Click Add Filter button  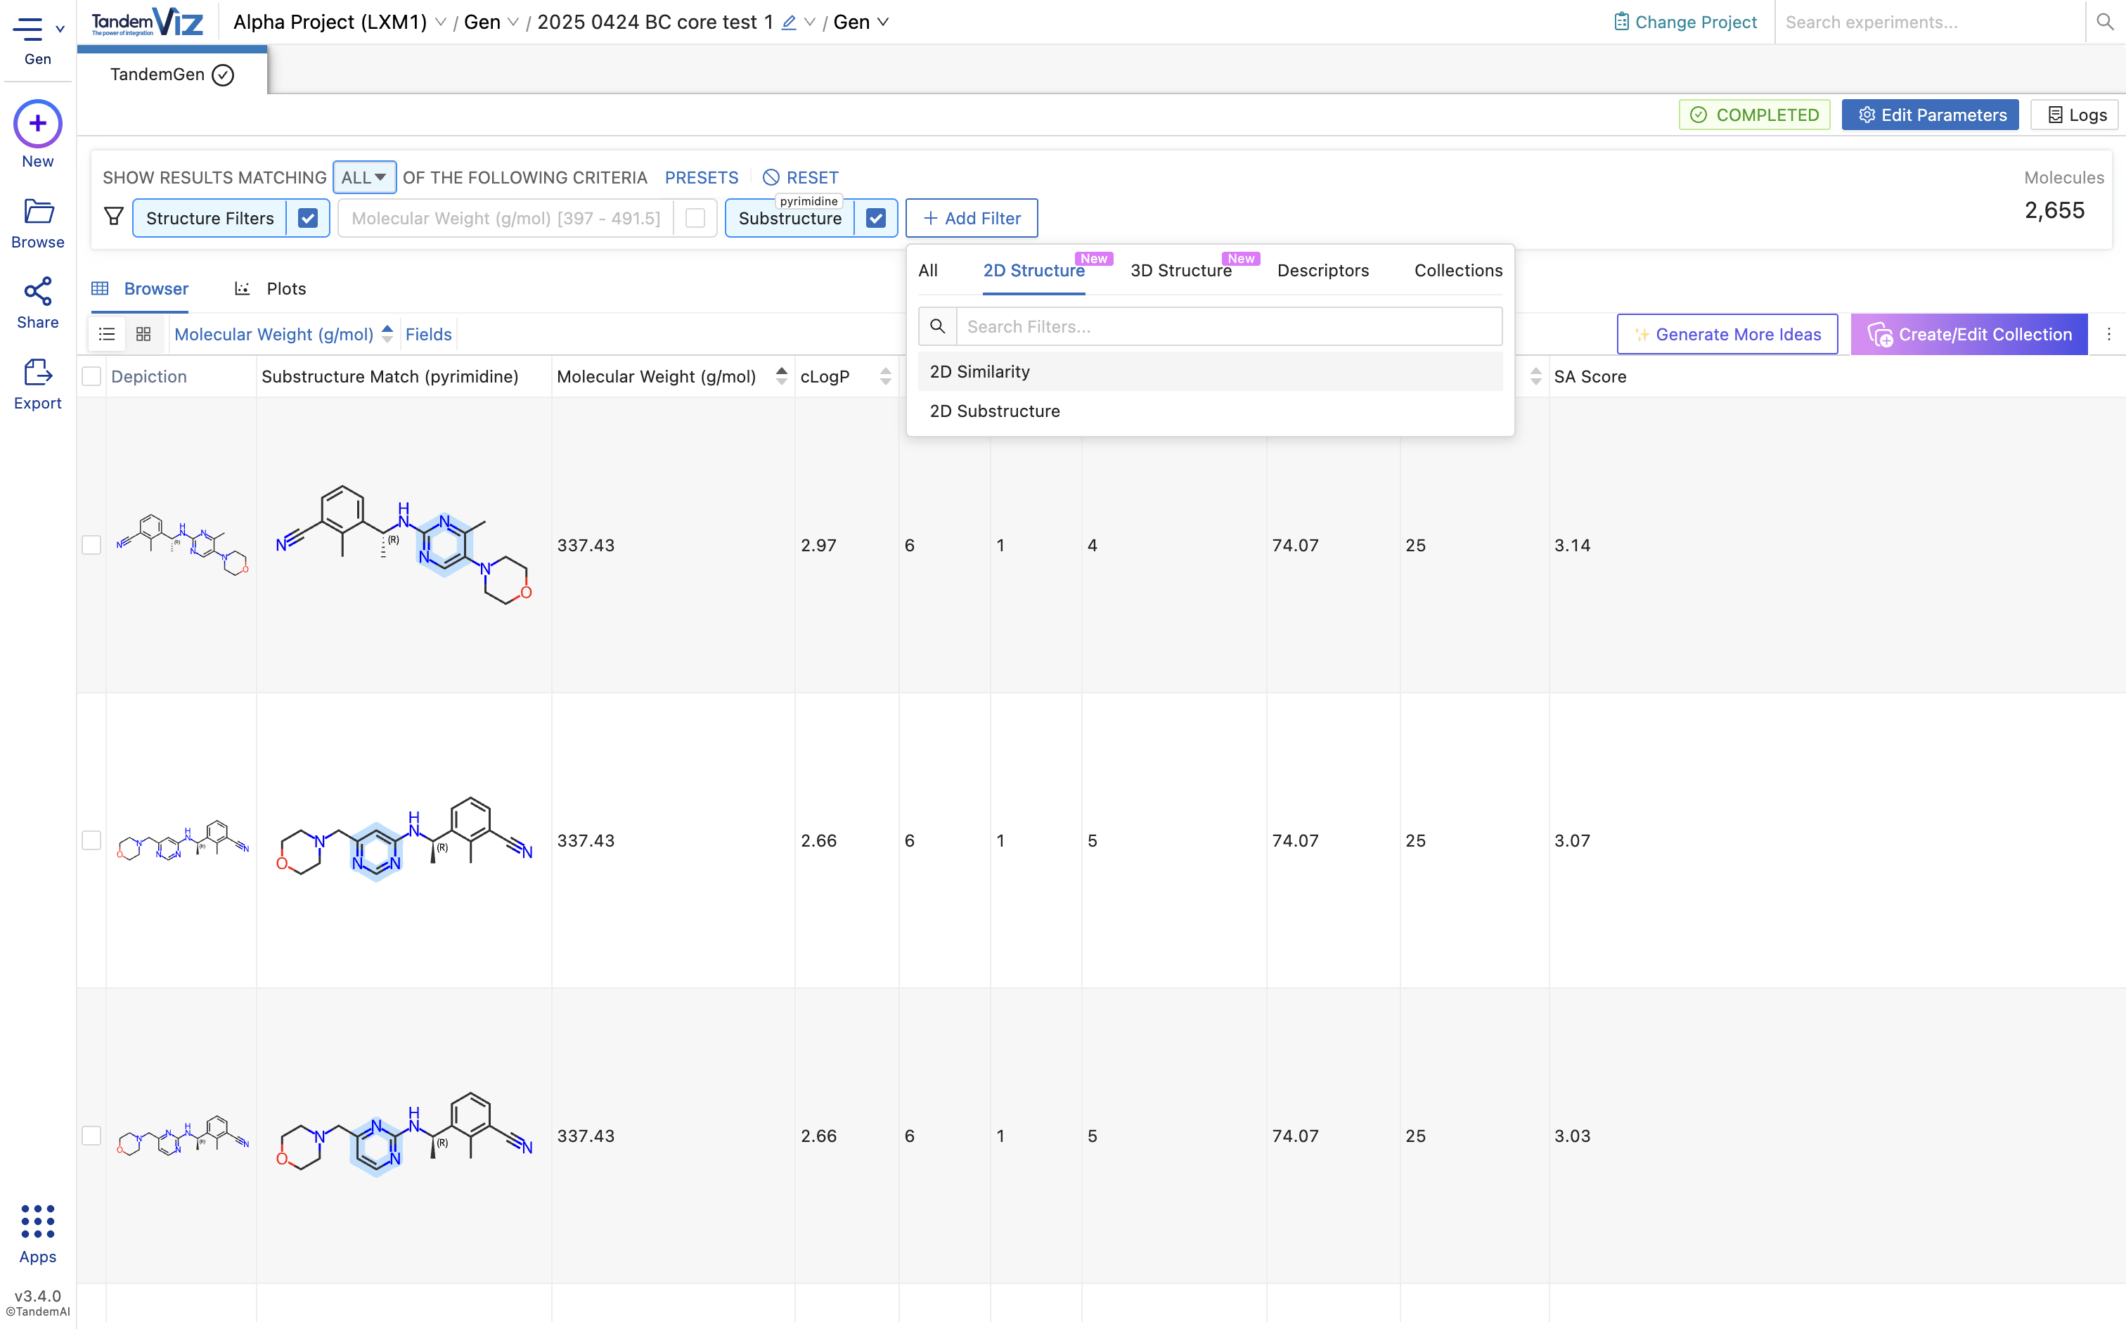coord(972,218)
